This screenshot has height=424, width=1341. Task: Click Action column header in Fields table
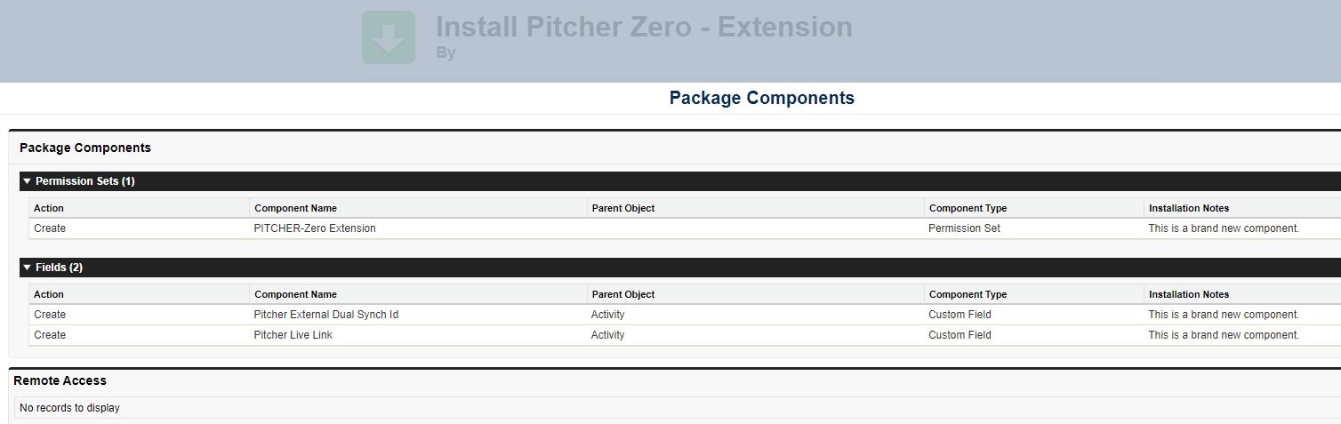click(49, 294)
